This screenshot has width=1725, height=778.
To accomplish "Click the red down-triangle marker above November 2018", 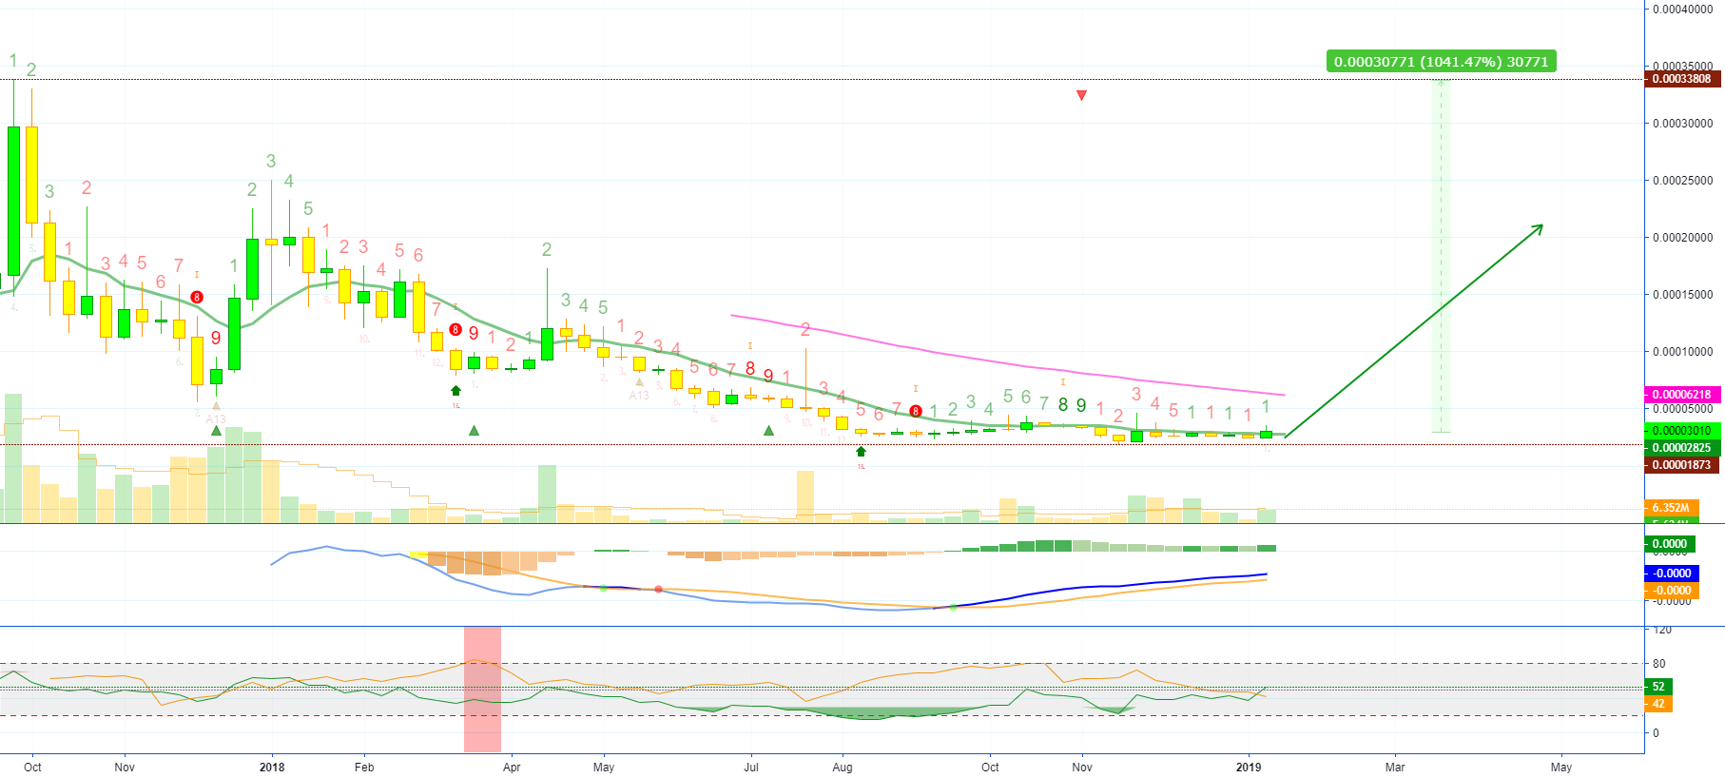I will pos(1081,95).
